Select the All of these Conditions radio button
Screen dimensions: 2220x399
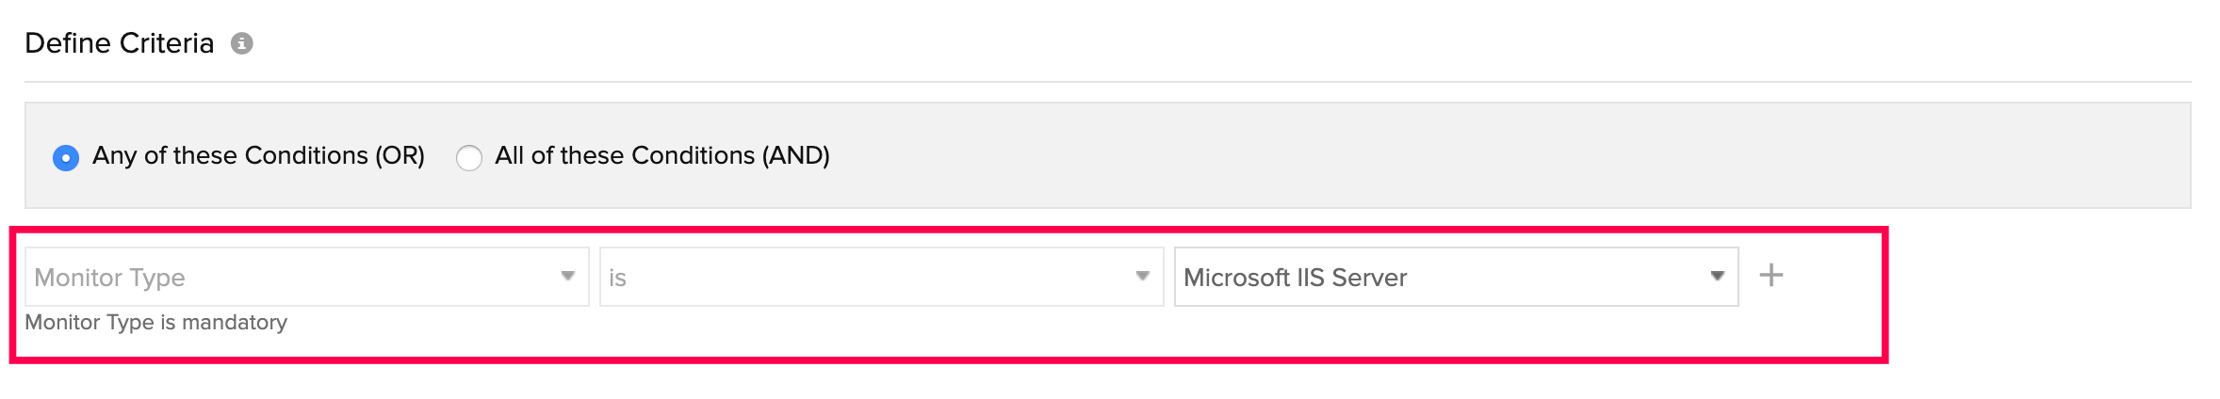468,157
